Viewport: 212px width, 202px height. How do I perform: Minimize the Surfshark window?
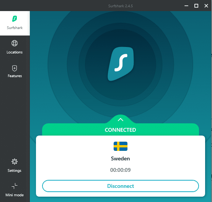pyautogui.click(x=186, y=6)
